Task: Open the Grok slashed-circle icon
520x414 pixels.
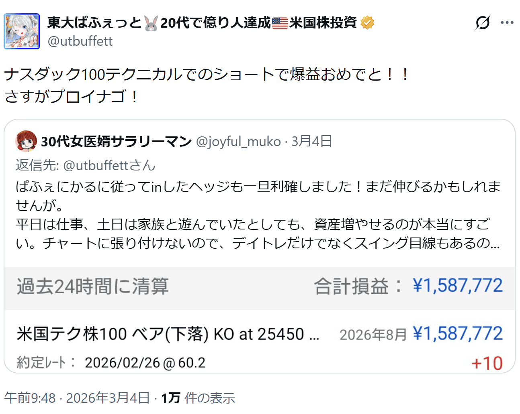Action: pos(482,22)
